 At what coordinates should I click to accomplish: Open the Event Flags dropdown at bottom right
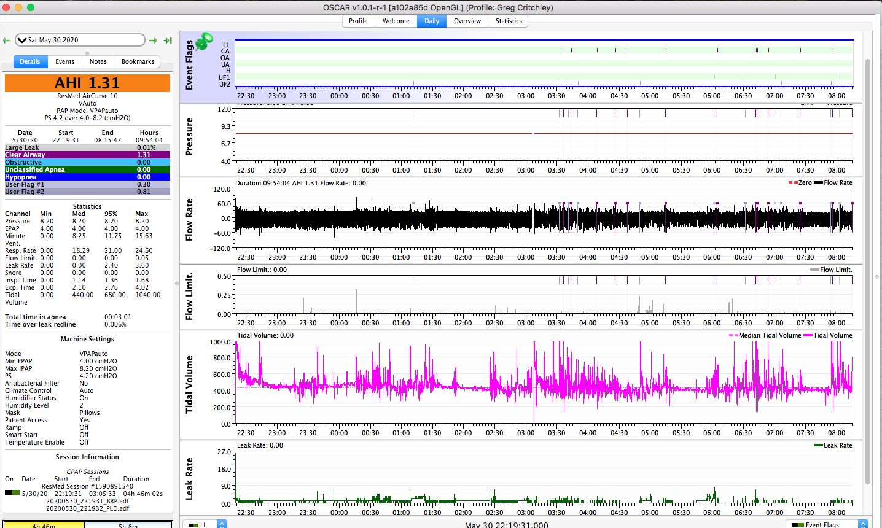click(x=827, y=524)
